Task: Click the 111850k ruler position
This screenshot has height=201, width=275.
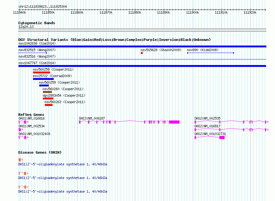Action: (48, 12)
